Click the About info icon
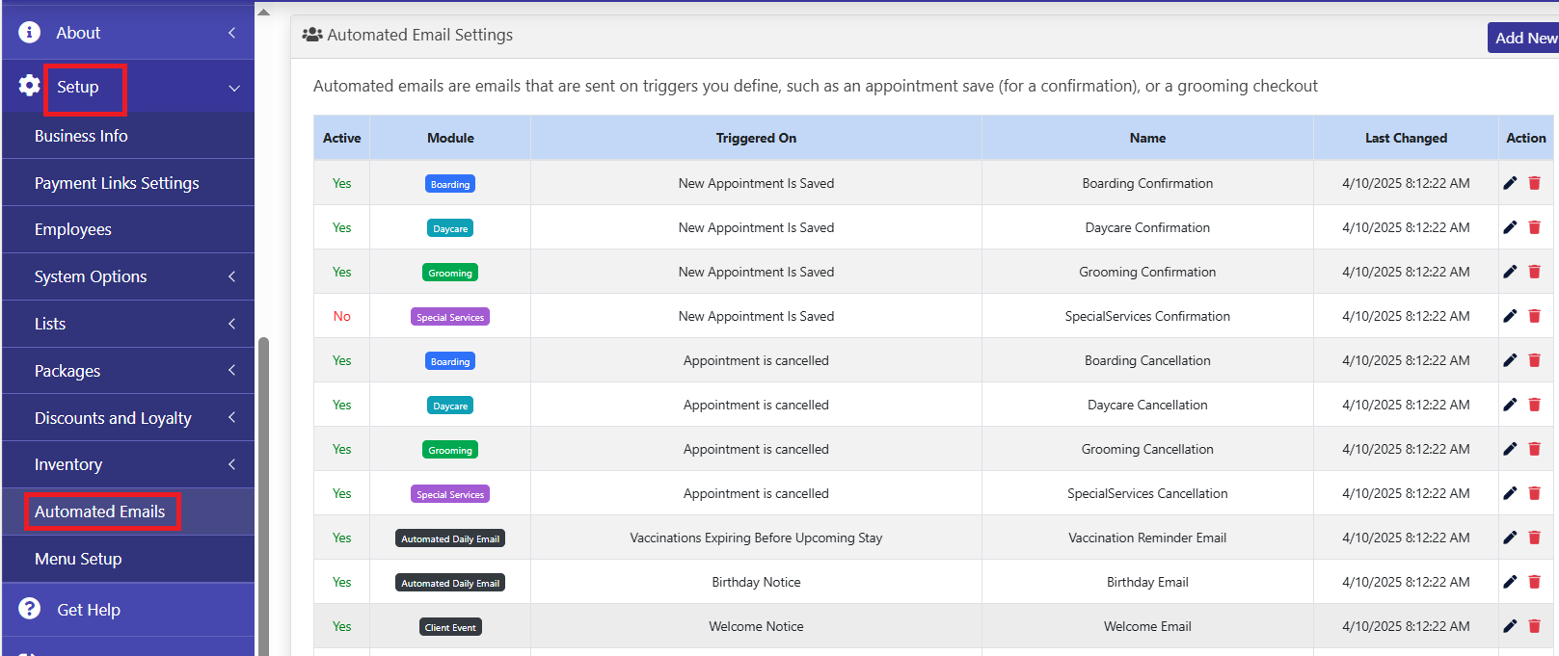This screenshot has width=1559, height=656. point(30,32)
